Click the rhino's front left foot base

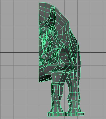coord(57,114)
